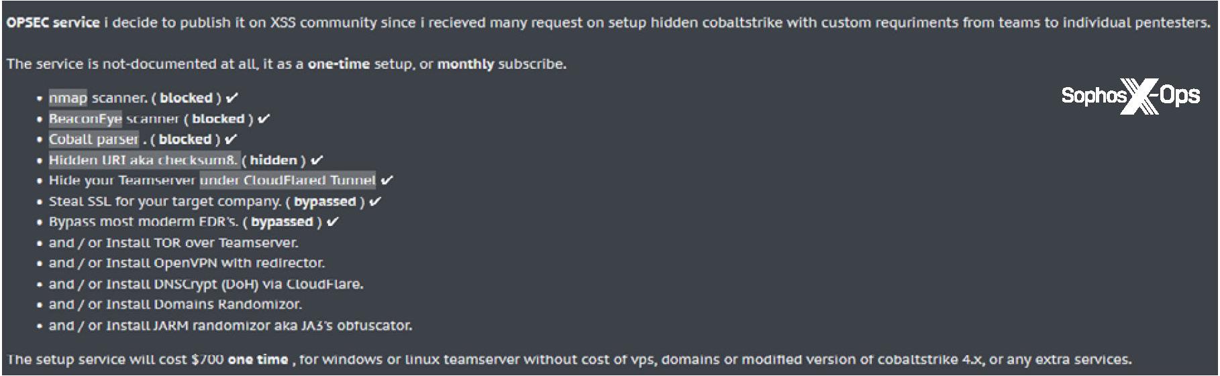This screenshot has height=376, width=1220.
Task: Click the bold OPSEC service heading
Action: point(53,23)
